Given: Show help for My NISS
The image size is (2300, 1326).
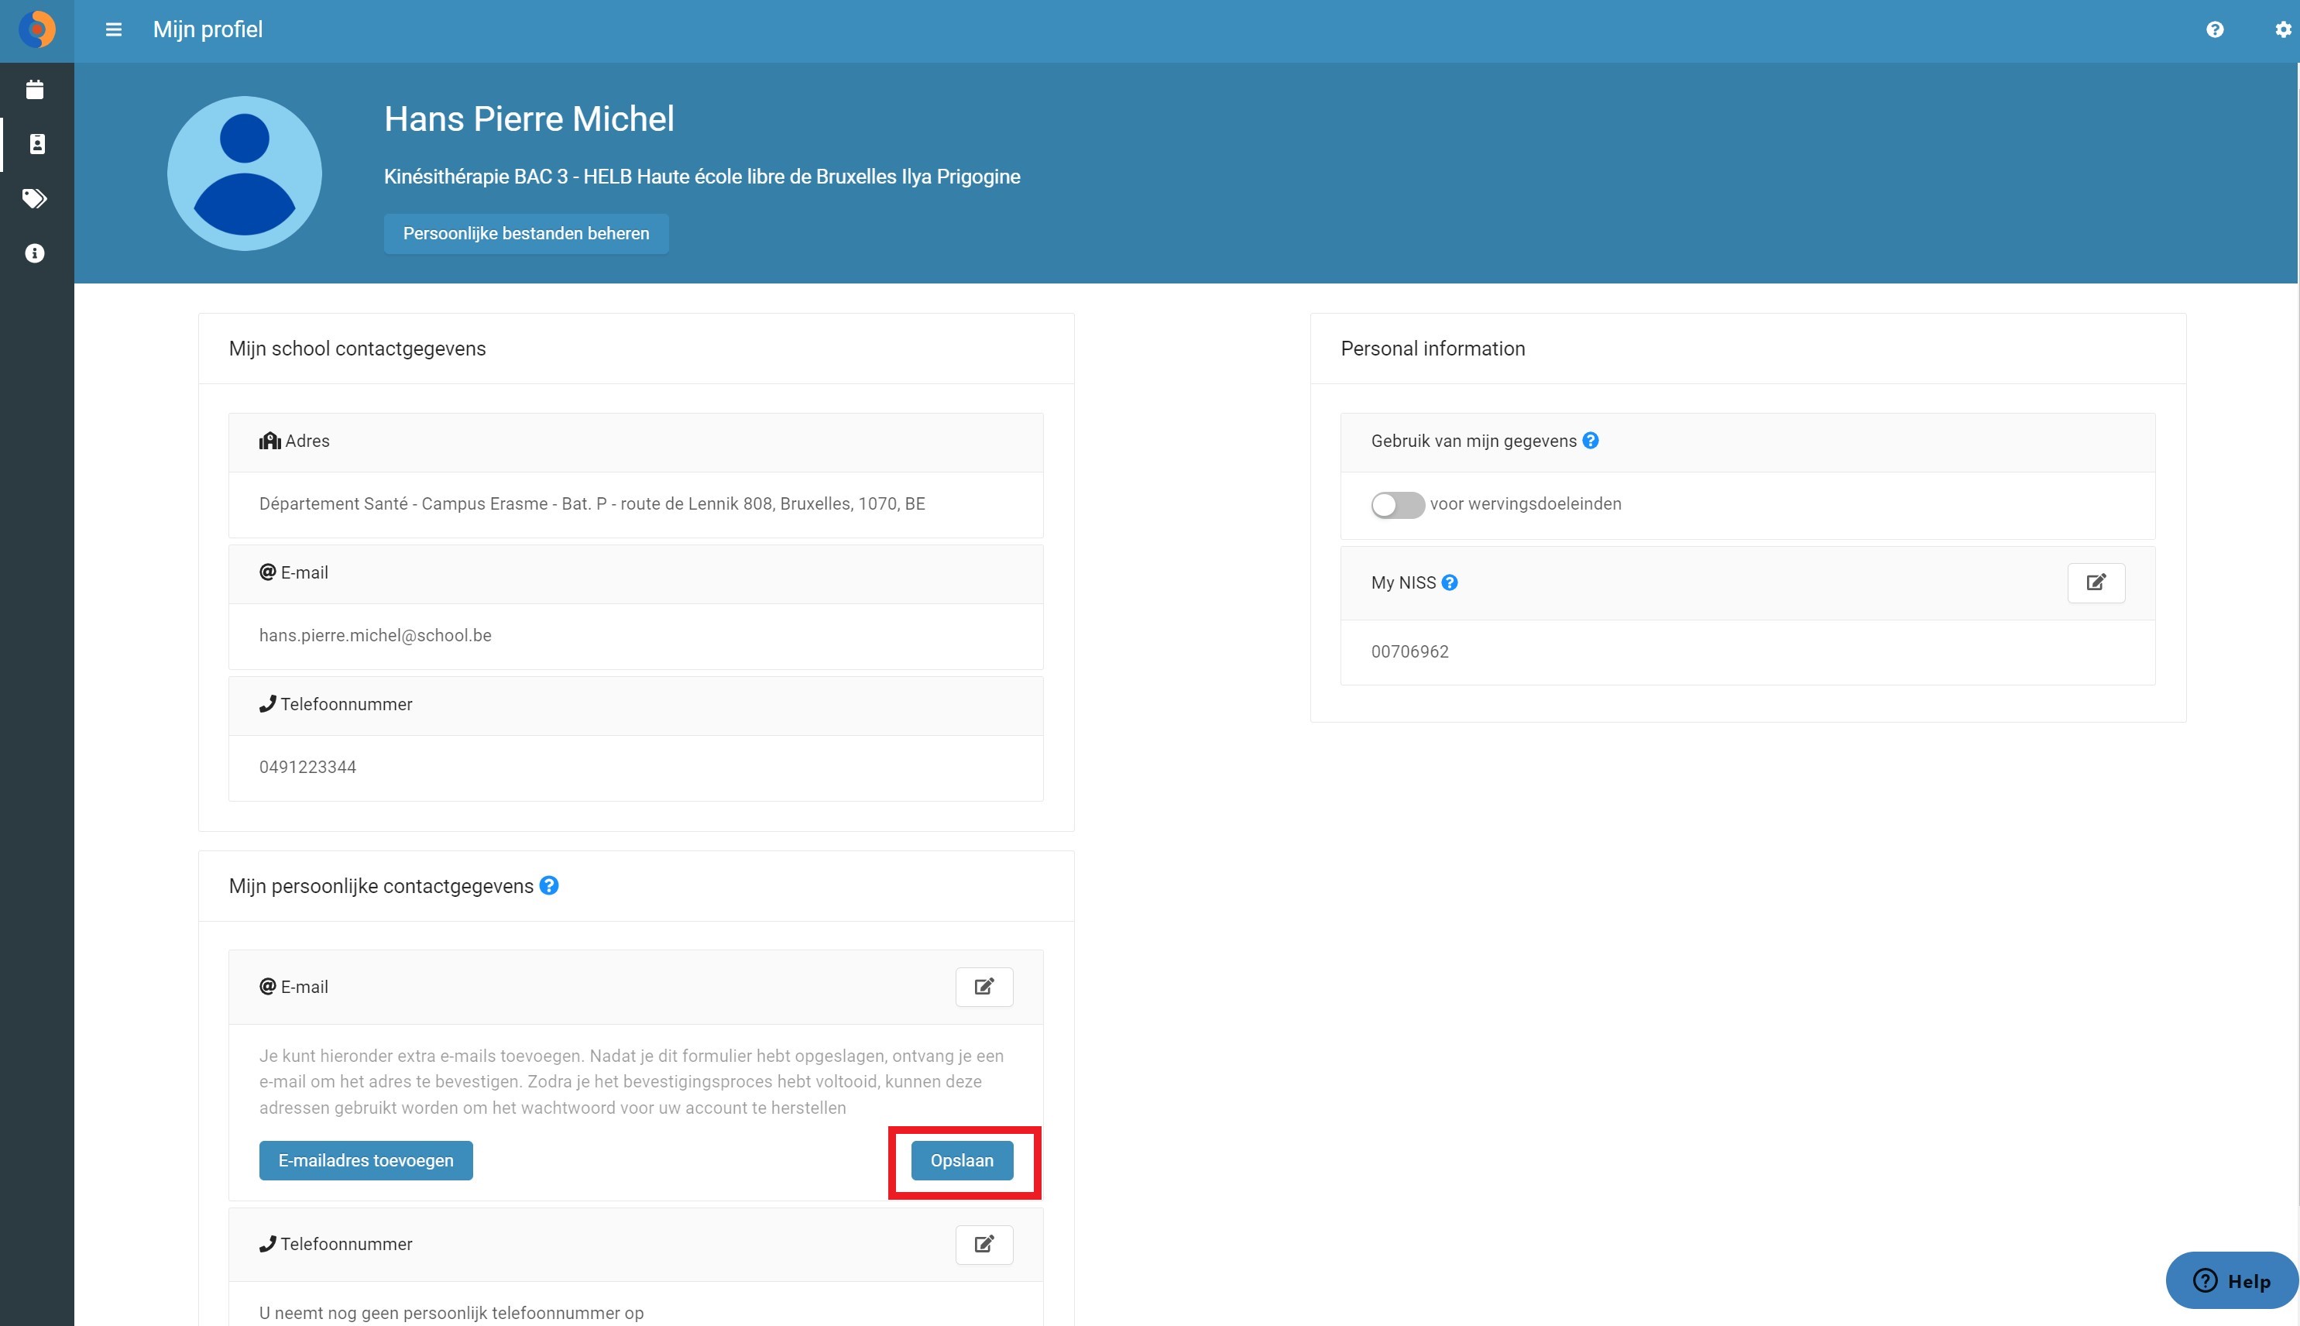Looking at the screenshot, I should click(1450, 583).
